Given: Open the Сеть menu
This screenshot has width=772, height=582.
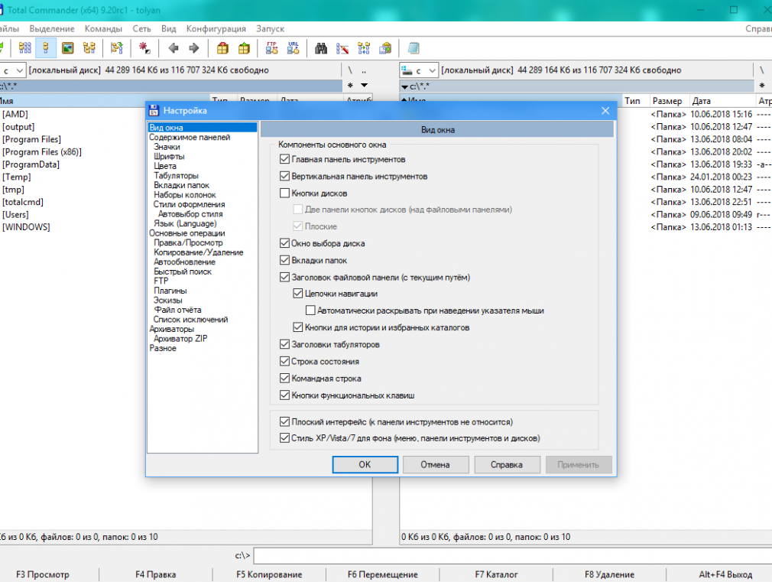Looking at the screenshot, I should [142, 28].
